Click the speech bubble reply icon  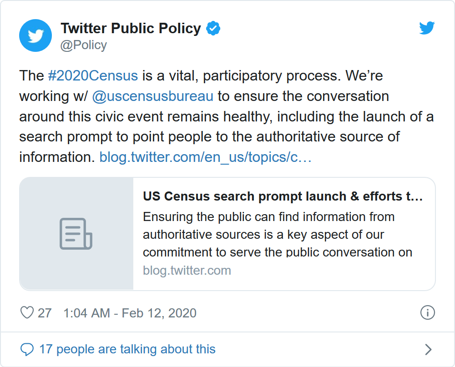27,349
